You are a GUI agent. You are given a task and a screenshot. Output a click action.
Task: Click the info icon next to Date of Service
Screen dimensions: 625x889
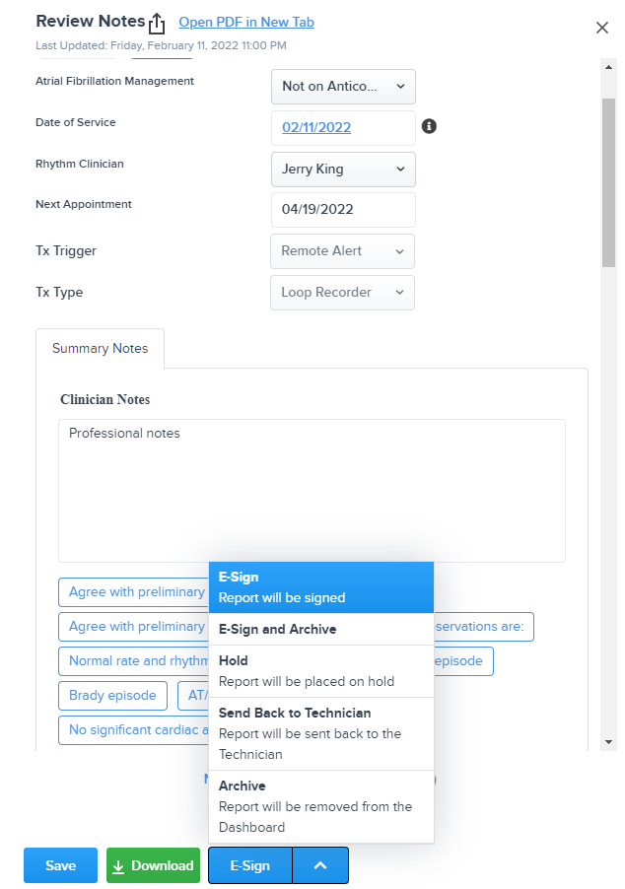coord(429,126)
